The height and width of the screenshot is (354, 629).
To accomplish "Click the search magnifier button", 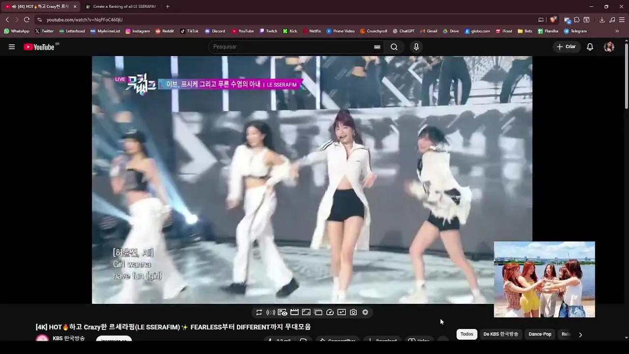I will [394, 47].
